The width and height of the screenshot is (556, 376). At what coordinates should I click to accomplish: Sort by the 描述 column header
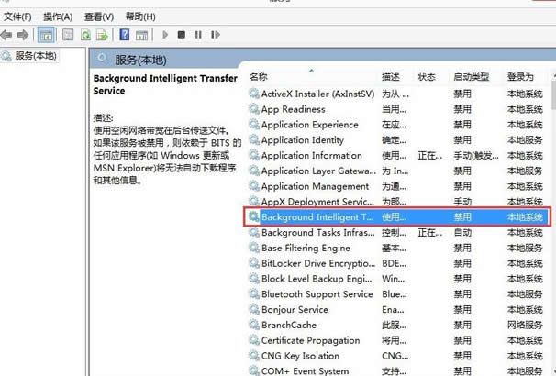tap(391, 76)
